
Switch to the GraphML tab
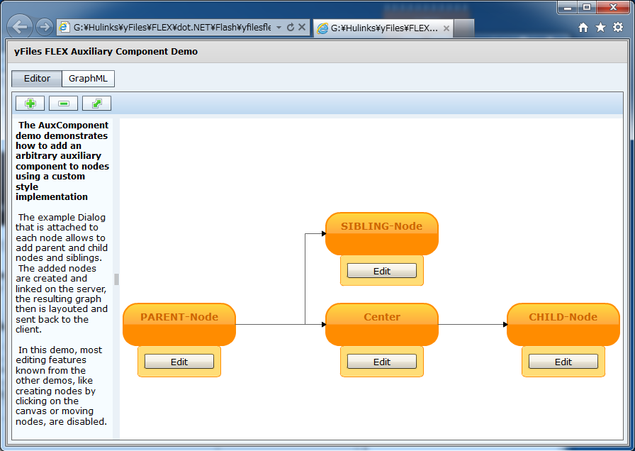pos(88,79)
